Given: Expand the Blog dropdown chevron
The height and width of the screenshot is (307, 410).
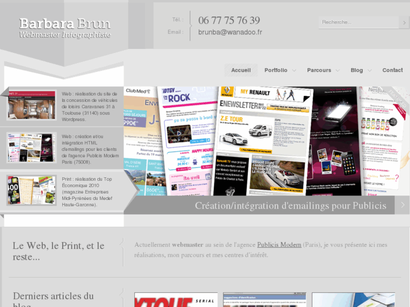Looking at the screenshot, I should (369, 70).
